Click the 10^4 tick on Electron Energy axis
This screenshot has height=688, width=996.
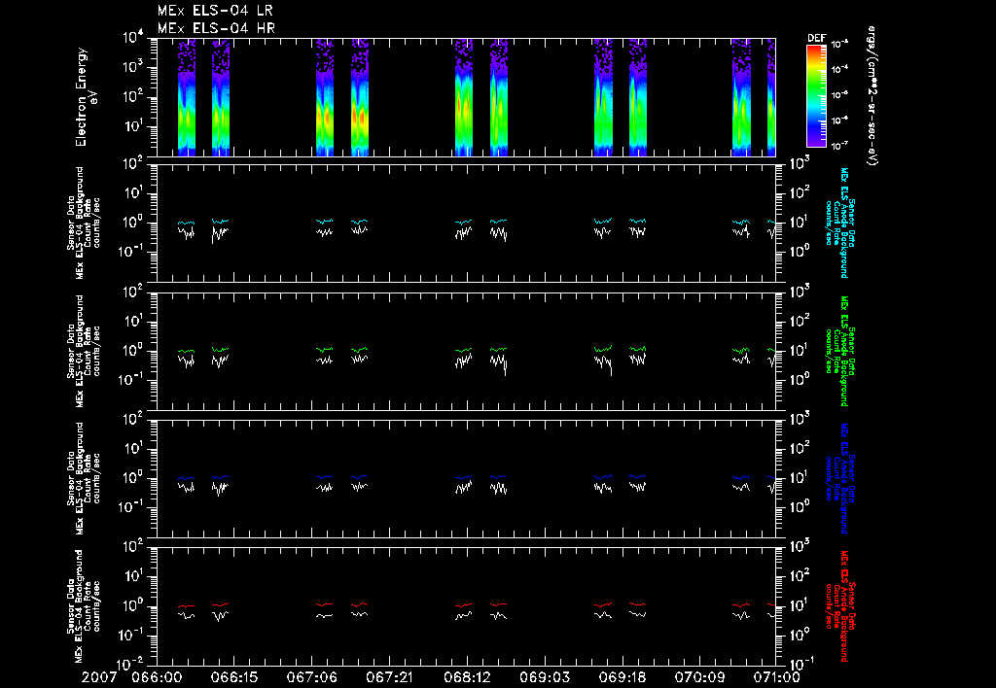pyautogui.click(x=134, y=38)
